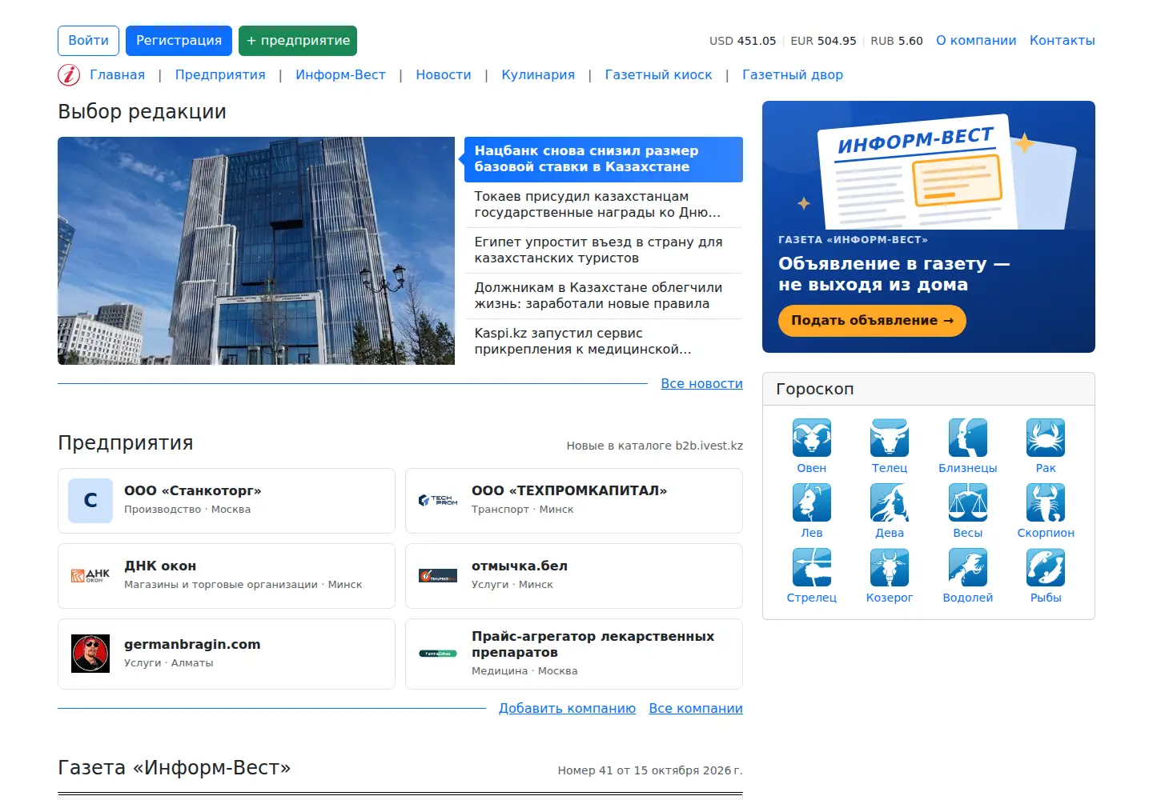Open the Sagittarius (Стрелец) horoscope icon
1153x800 pixels.
(x=811, y=567)
